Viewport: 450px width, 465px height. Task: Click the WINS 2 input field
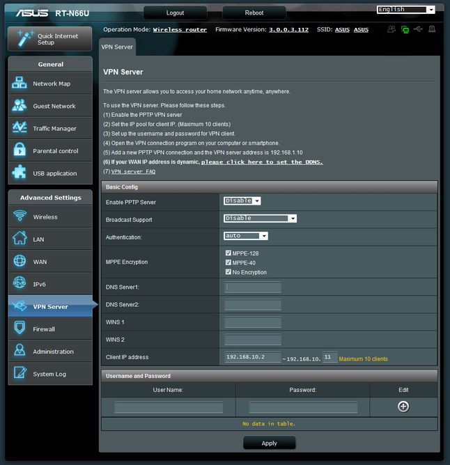(253, 340)
